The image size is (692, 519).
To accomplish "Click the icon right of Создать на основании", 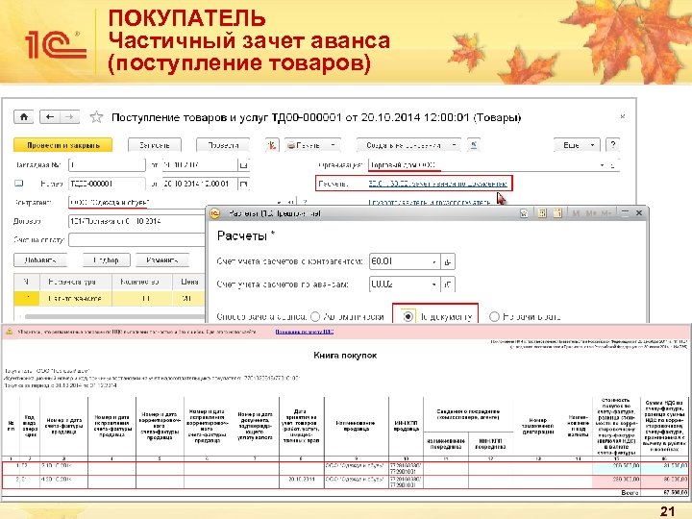I will click(474, 145).
